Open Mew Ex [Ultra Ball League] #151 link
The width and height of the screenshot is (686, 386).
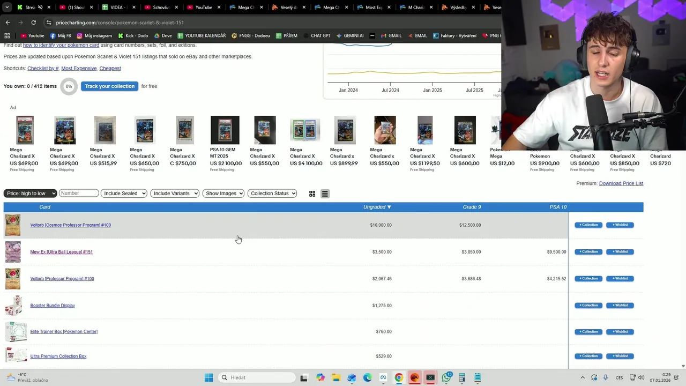pyautogui.click(x=61, y=252)
